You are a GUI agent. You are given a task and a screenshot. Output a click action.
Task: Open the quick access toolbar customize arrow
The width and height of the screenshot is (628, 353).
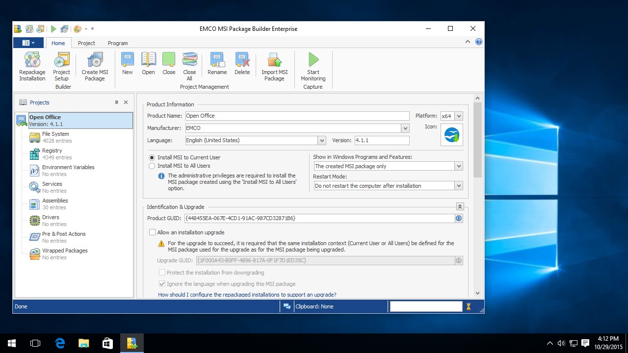click(x=92, y=29)
